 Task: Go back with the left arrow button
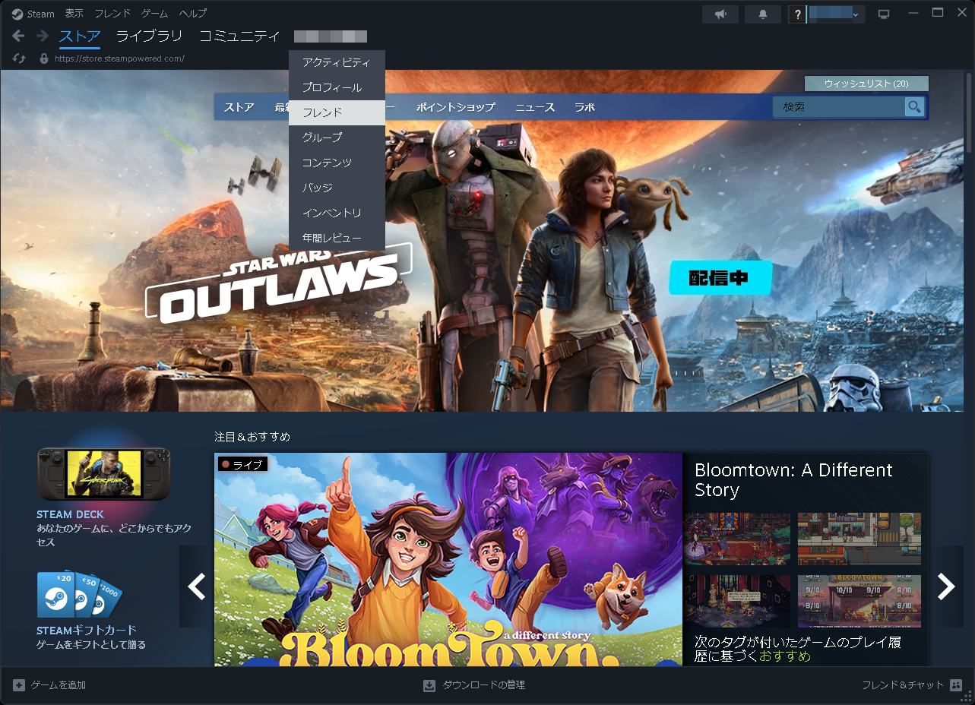tap(18, 36)
